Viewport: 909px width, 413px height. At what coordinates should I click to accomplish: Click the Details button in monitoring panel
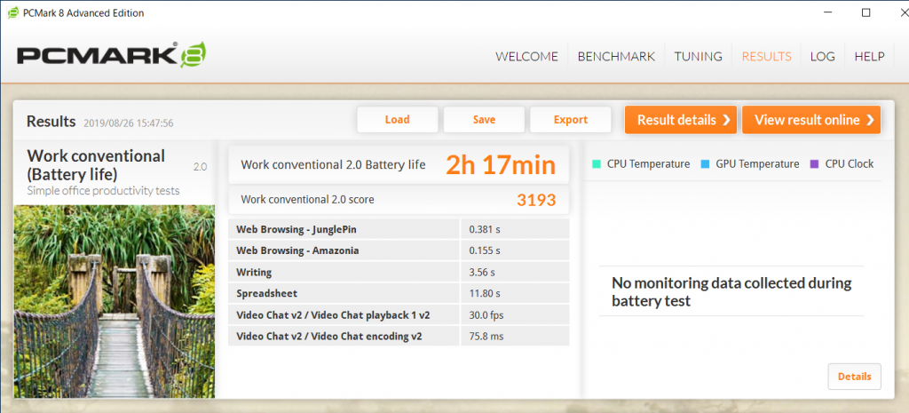855,377
